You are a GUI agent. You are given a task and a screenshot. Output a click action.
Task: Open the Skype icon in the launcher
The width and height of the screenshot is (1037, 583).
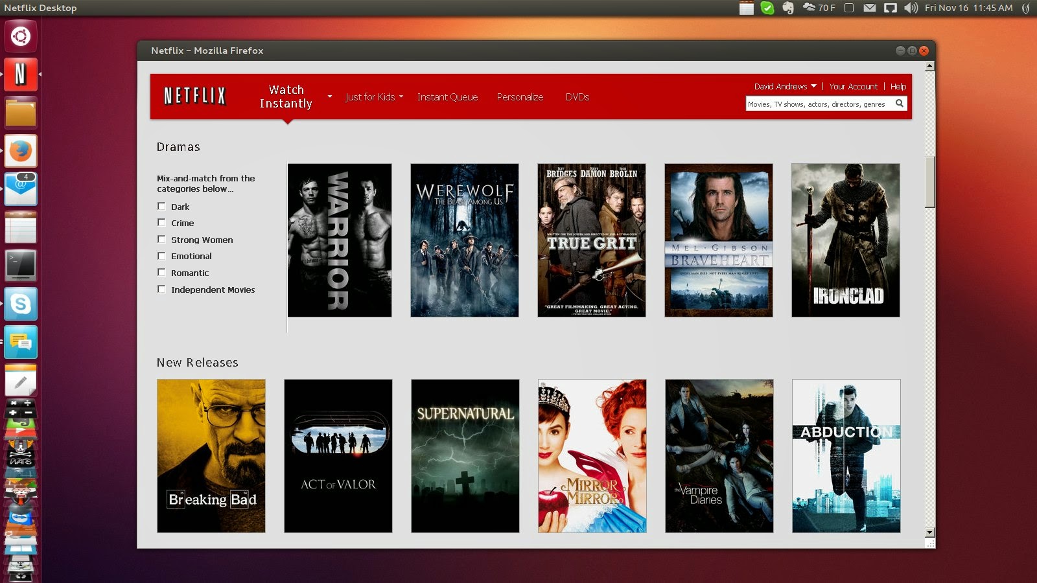point(21,304)
